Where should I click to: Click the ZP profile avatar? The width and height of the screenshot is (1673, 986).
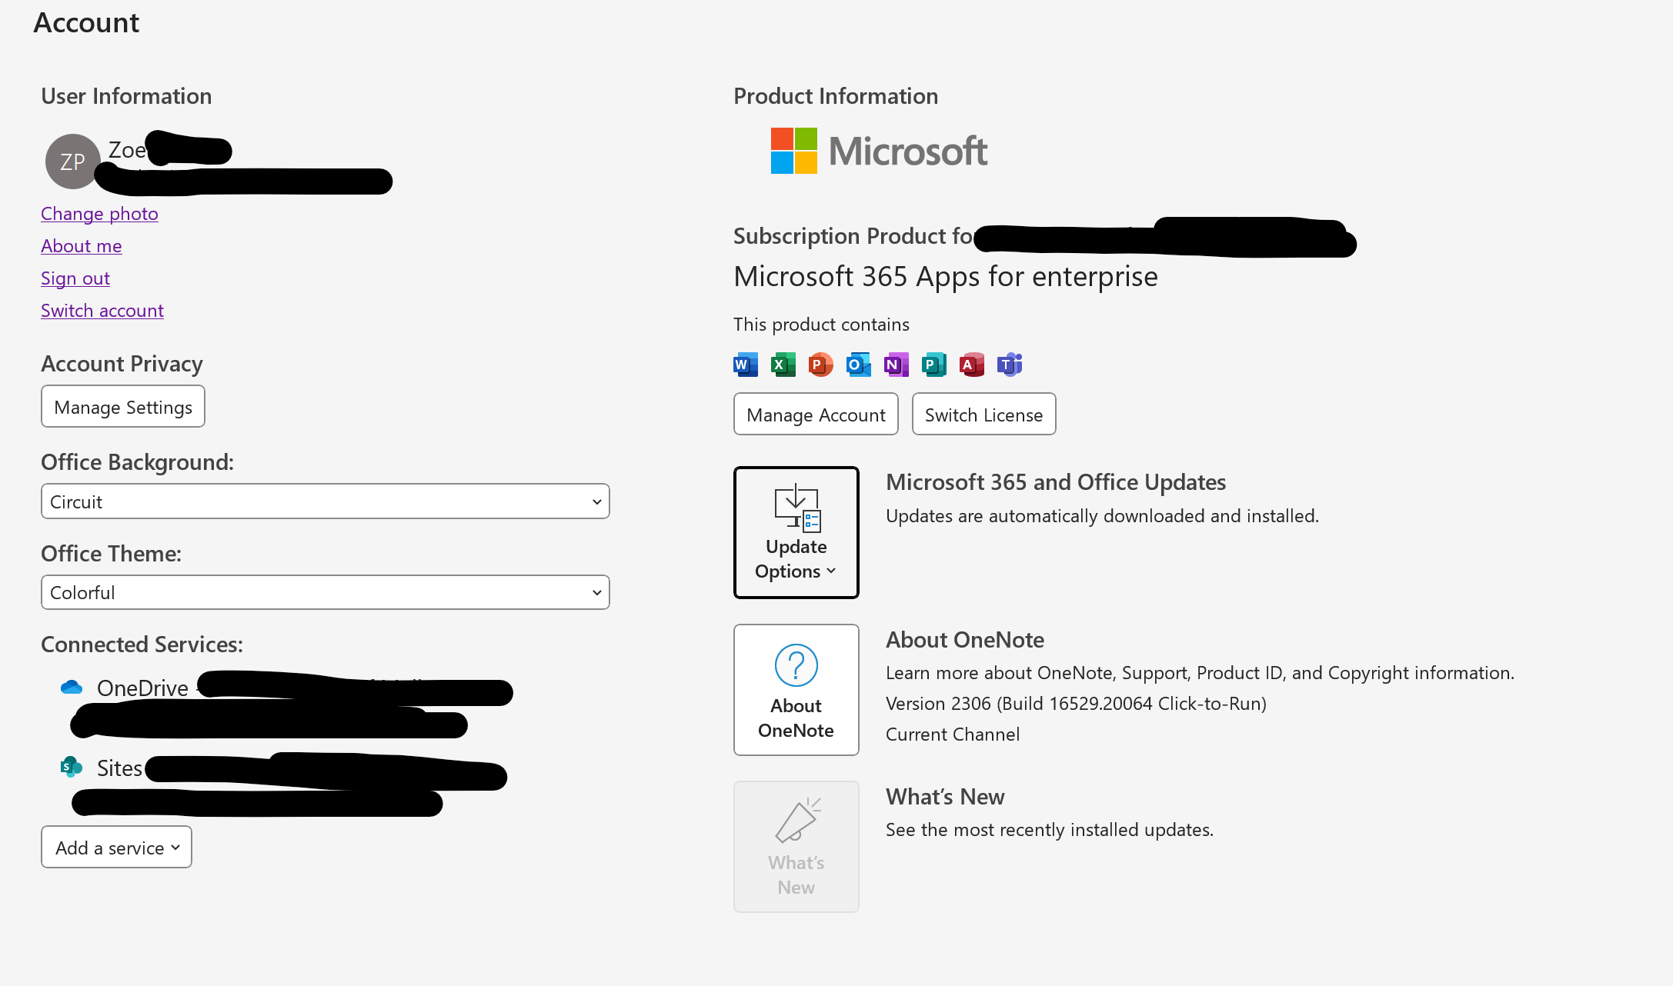tap(72, 162)
